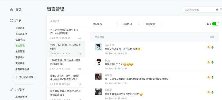Open 客服功能 in the sidebar

pos(20,57)
